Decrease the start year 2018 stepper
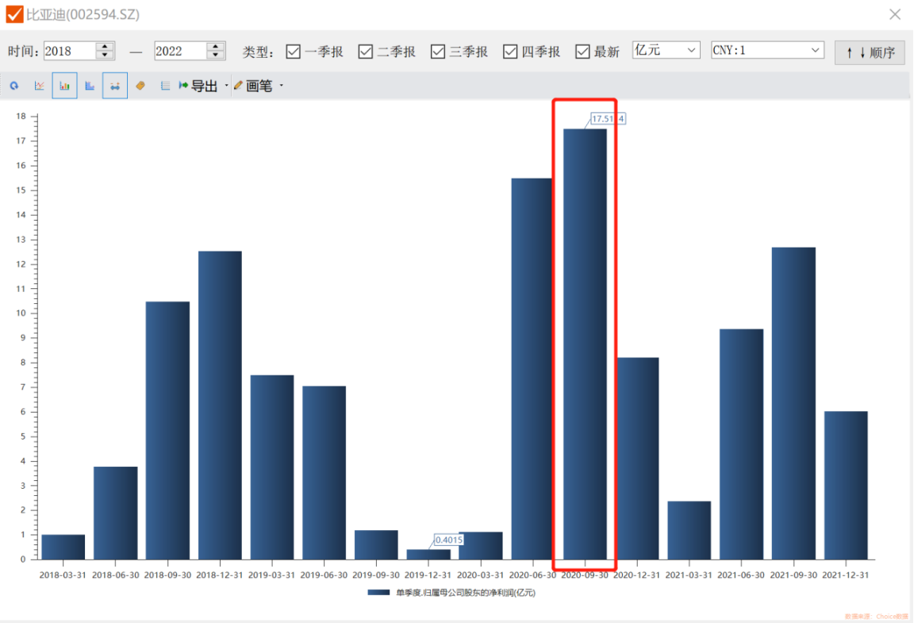914x623 pixels. [105, 56]
